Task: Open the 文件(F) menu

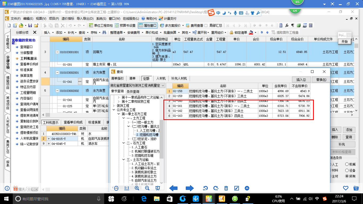Action: pyautogui.click(x=15, y=19)
